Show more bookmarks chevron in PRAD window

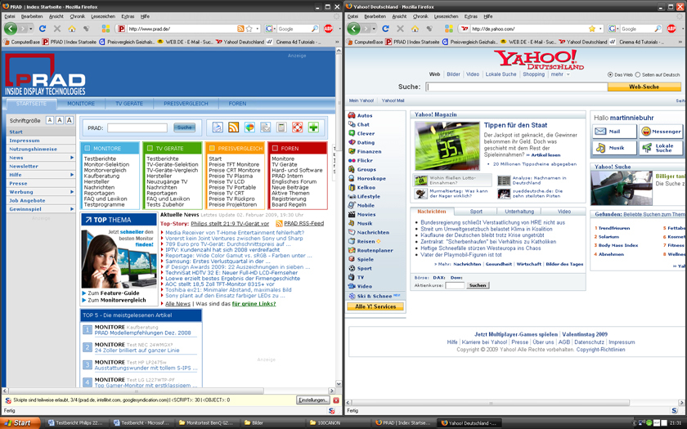pos(337,42)
